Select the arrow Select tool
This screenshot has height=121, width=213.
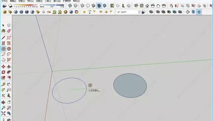[x=3, y=25]
